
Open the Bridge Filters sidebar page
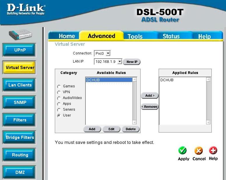click(x=19, y=137)
